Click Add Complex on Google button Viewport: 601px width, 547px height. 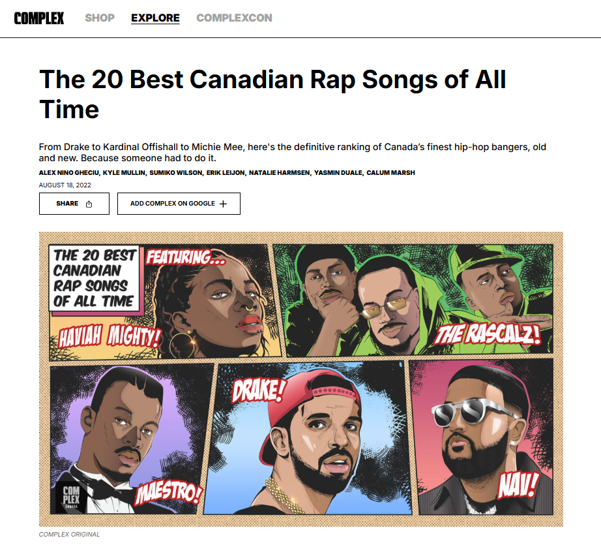[179, 204]
